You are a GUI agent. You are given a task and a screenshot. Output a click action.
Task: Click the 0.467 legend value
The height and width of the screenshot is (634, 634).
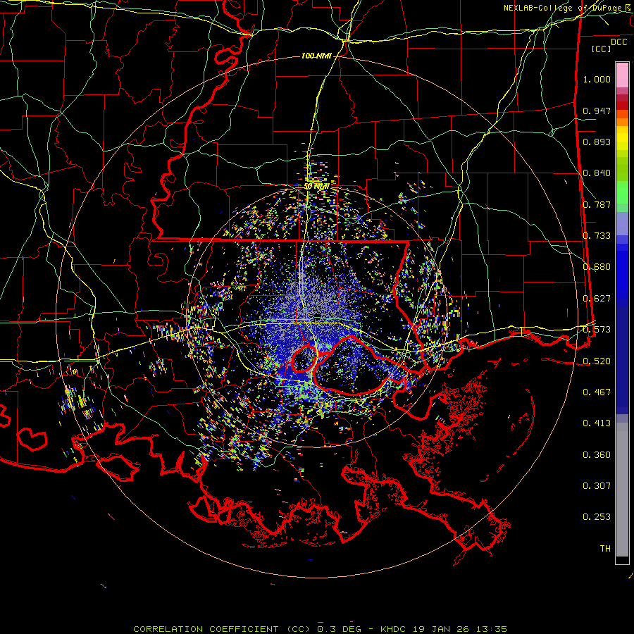pos(597,392)
